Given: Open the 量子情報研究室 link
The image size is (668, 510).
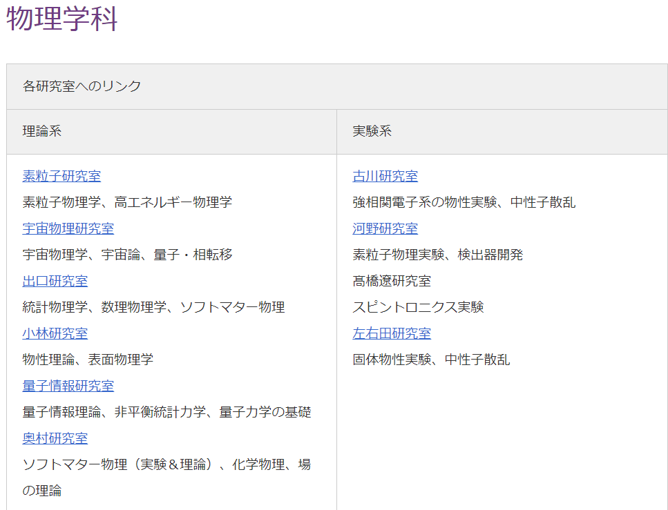Looking at the screenshot, I should (x=68, y=386).
